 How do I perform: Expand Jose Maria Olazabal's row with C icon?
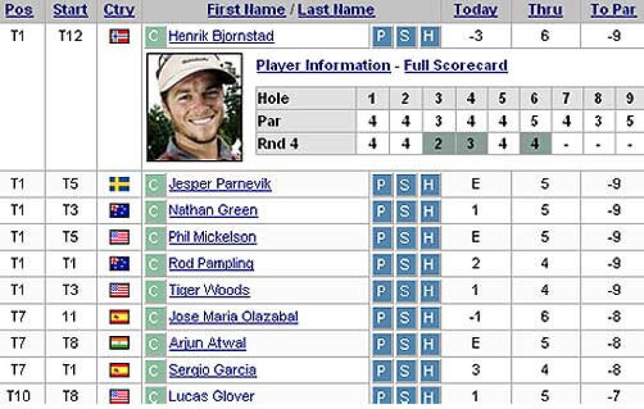155,317
